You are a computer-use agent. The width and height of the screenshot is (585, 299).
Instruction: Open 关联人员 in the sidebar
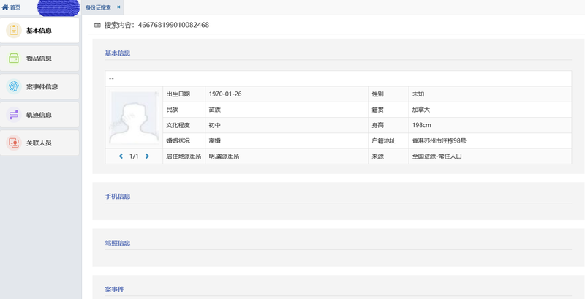coord(39,143)
